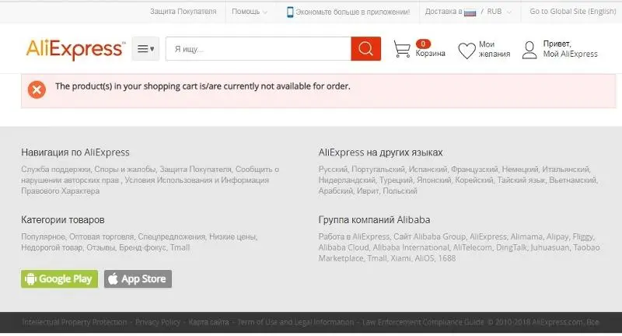Click the red error cross icon
Image resolution: width=622 pixels, height=336 pixels.
[x=37, y=89]
